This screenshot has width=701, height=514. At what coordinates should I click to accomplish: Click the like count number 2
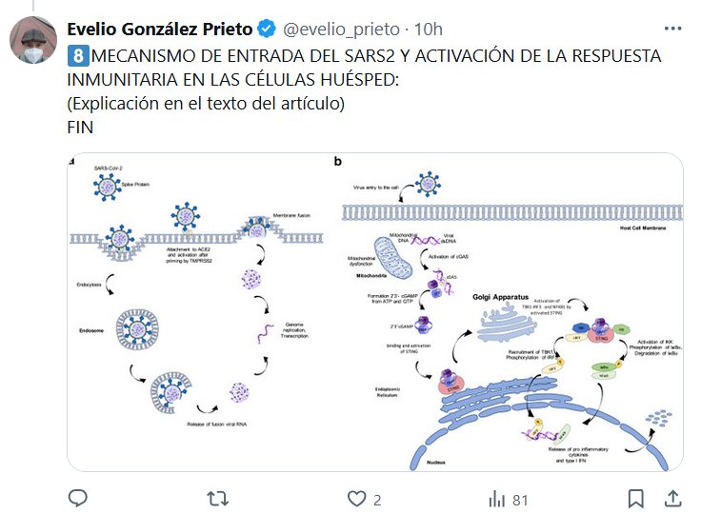click(x=377, y=499)
